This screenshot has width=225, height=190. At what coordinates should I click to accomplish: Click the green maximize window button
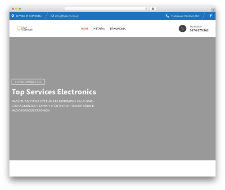pyautogui.click(x=20, y=9)
